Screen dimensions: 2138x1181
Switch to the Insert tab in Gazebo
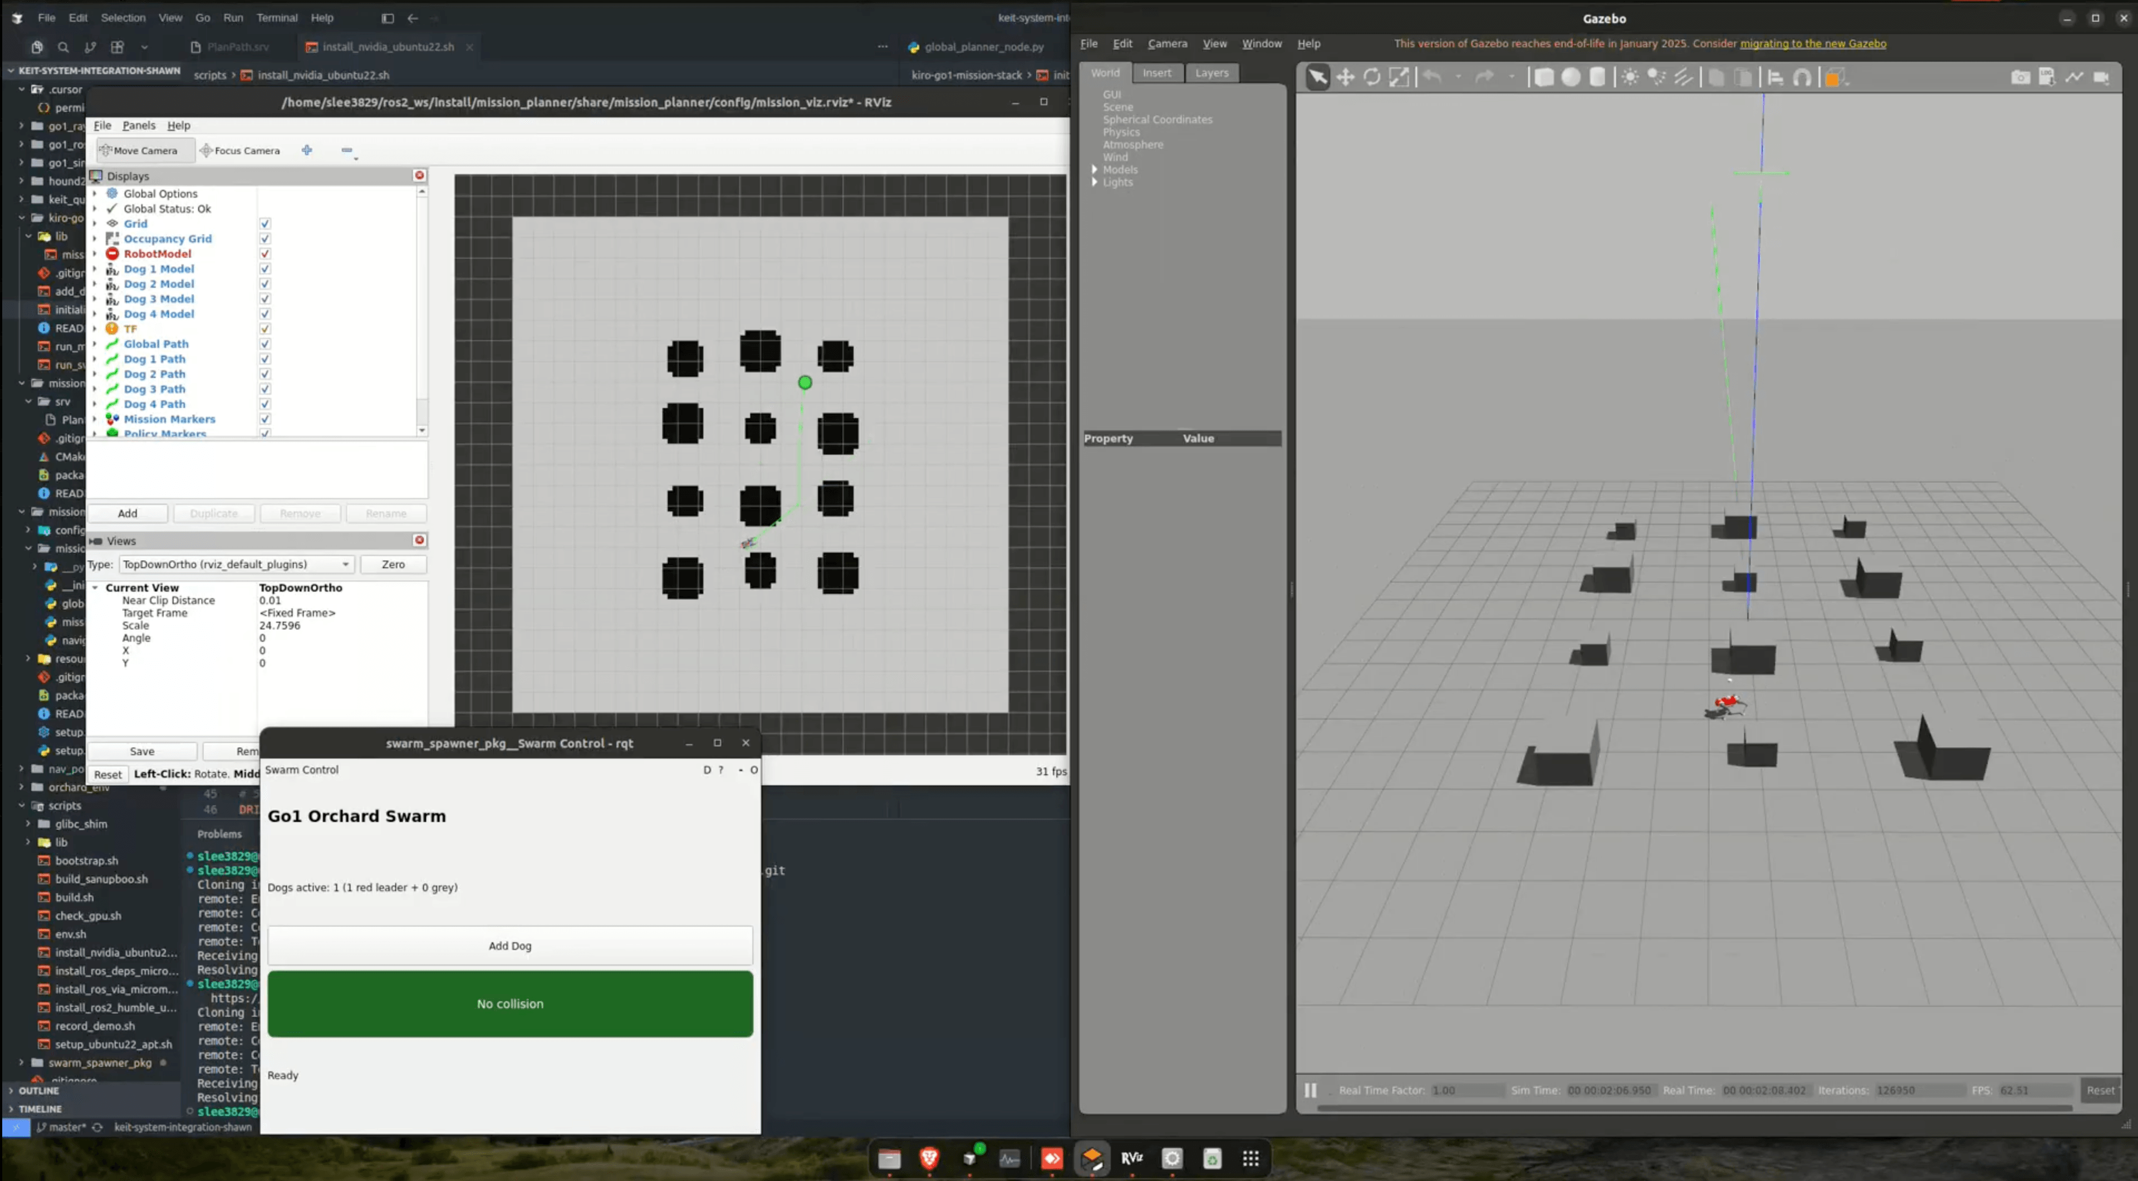[x=1156, y=73]
